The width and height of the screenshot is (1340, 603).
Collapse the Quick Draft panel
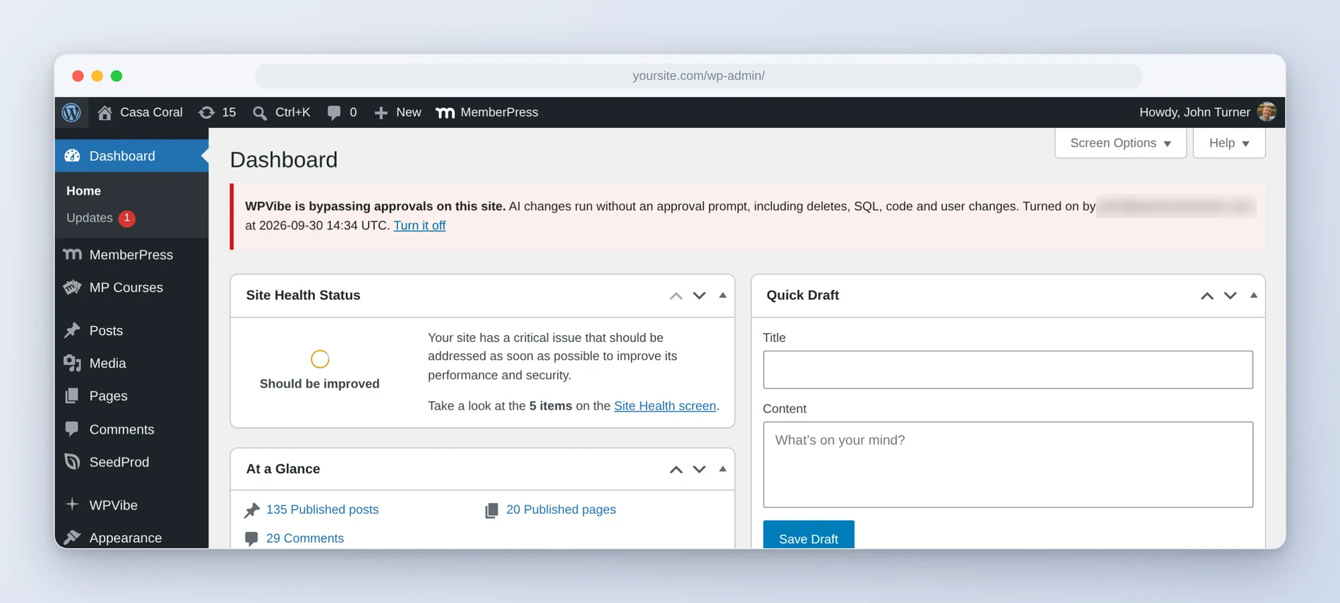click(1254, 295)
